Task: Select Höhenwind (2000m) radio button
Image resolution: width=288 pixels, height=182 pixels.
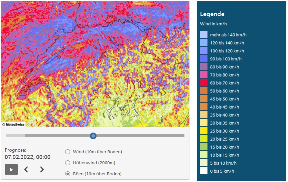Action: point(67,163)
